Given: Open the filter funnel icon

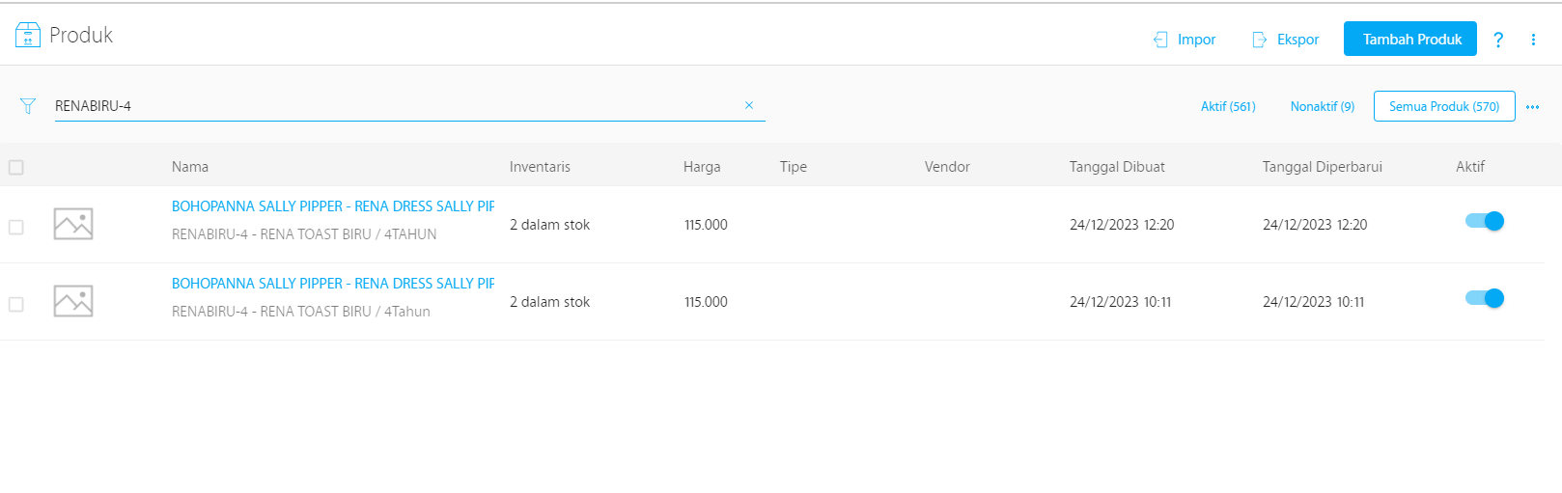Looking at the screenshot, I should (28, 106).
